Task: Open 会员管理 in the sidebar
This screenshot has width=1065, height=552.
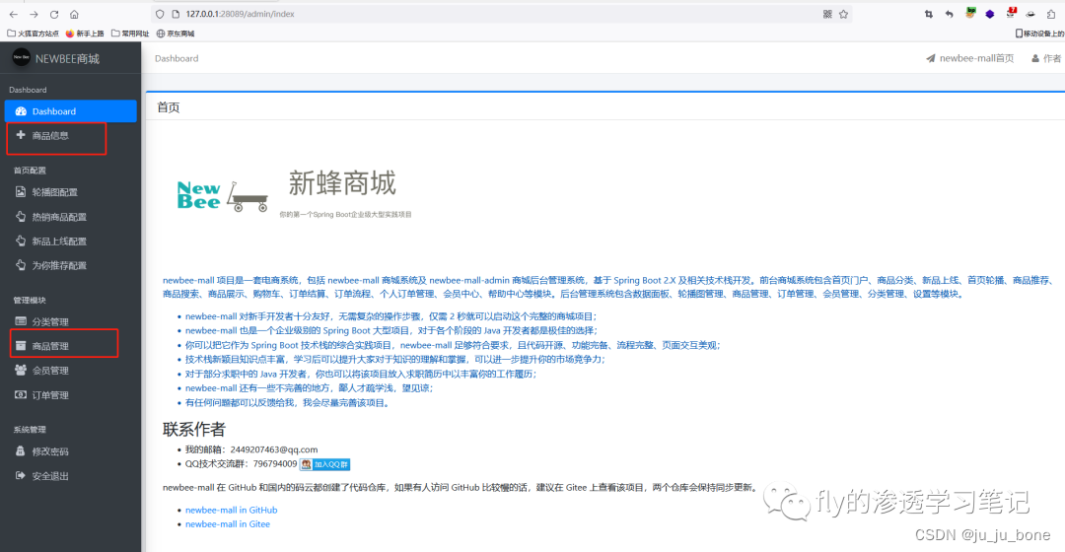Action: (50, 371)
